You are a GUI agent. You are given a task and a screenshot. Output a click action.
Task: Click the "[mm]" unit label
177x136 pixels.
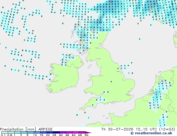click(x=31, y=129)
